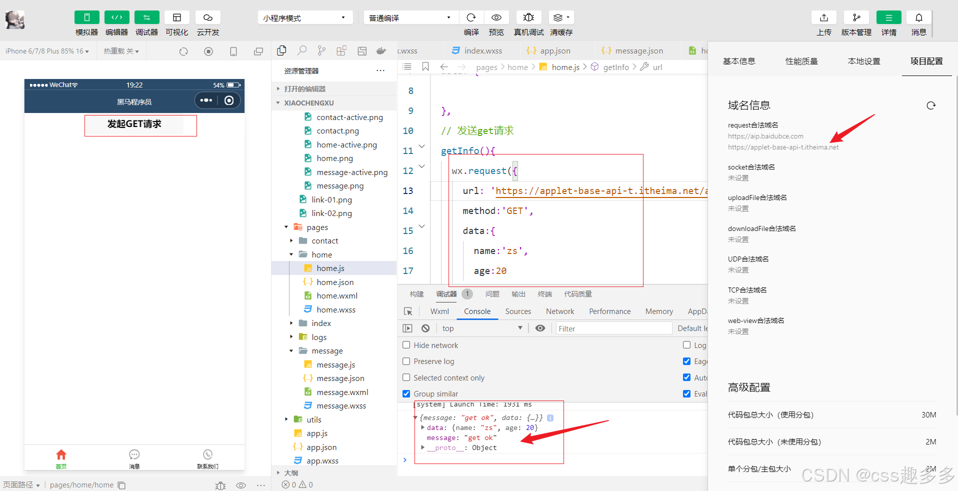958x491 pixels.
Task: Open the Network devtools tab
Action: click(560, 311)
